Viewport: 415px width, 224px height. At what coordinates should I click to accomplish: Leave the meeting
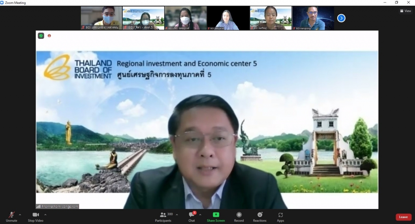403,217
